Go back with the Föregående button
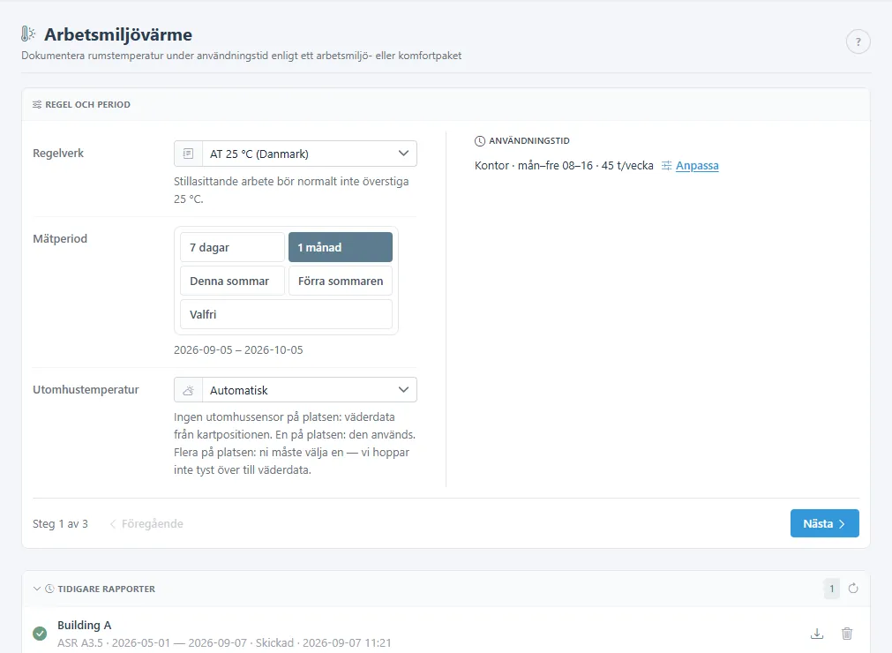 pyautogui.click(x=146, y=524)
